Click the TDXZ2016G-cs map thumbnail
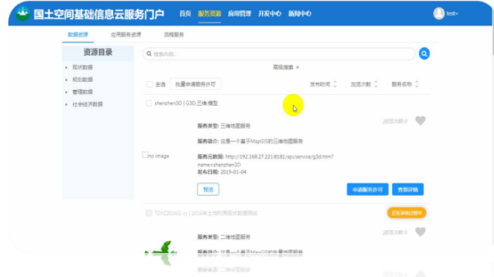Screen dimensions: 494x277 coord(161,248)
